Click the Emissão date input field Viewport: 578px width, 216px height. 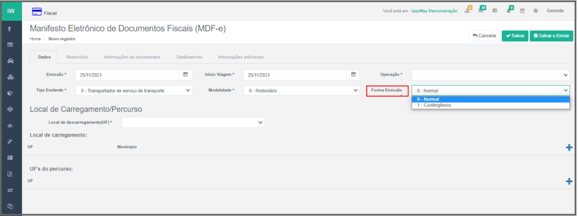128,74
